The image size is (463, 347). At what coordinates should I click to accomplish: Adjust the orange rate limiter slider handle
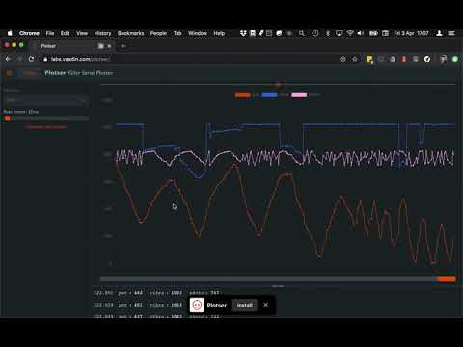pyautogui.click(x=7, y=119)
